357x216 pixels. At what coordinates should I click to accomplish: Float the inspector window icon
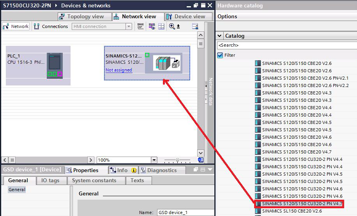(x=196, y=169)
